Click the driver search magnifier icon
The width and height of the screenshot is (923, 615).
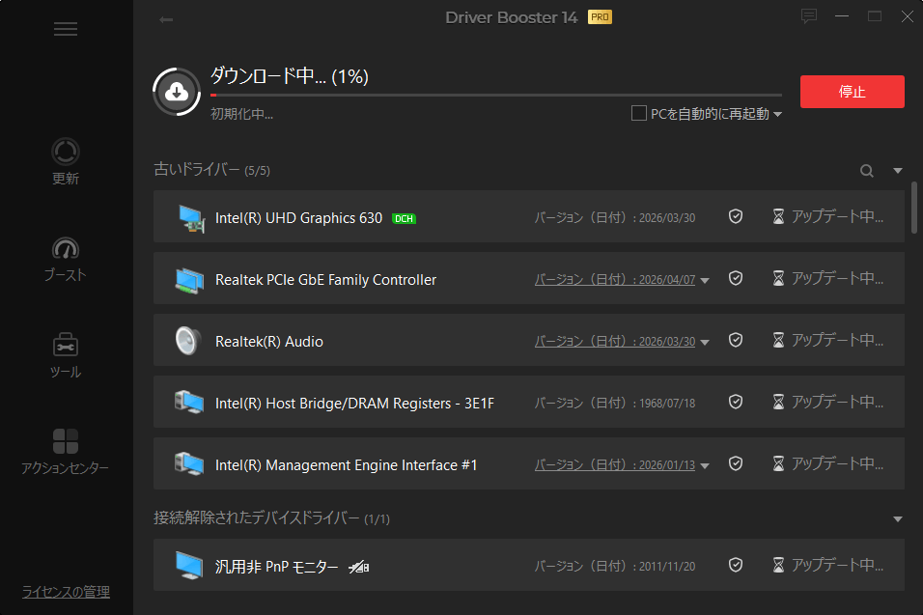[x=866, y=171]
